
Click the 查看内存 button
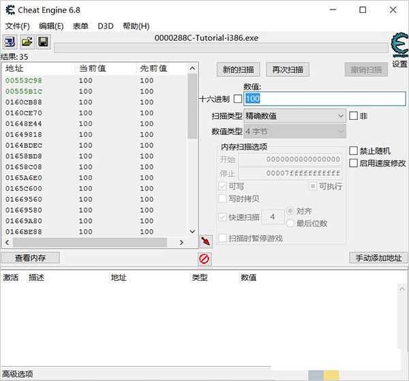point(31,258)
